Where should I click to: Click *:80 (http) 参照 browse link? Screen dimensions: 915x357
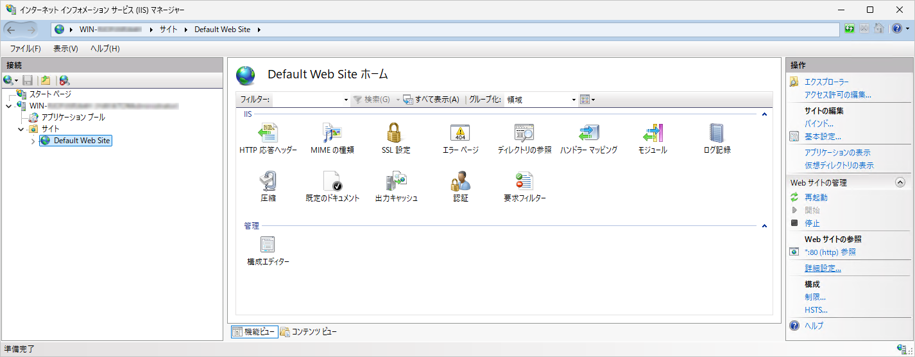[x=830, y=252]
